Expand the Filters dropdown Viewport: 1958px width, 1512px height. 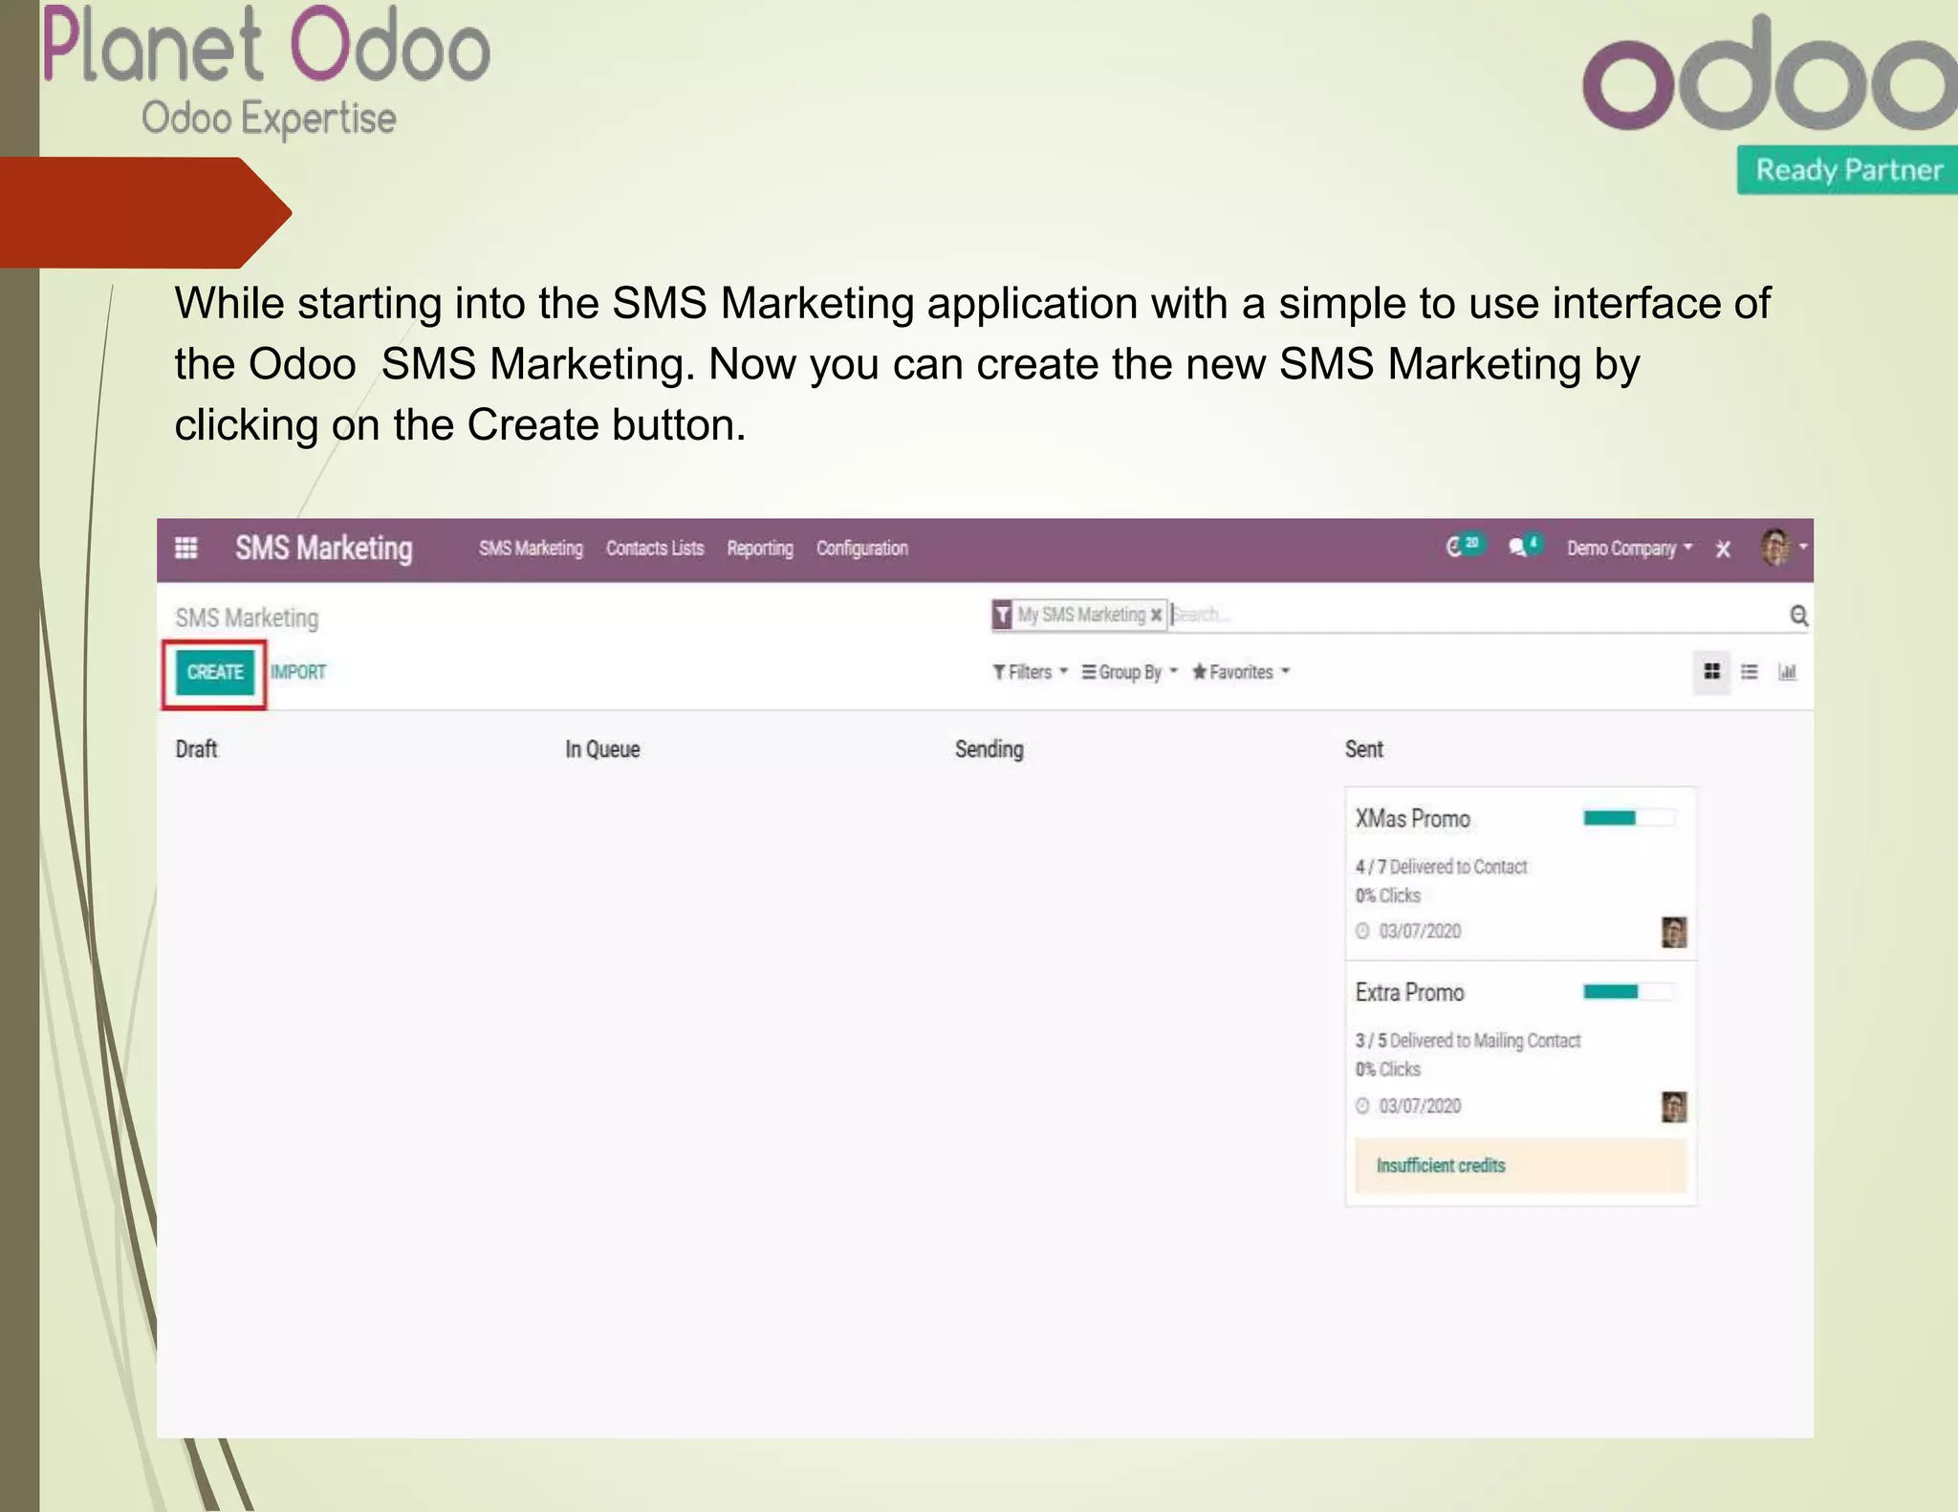(1030, 672)
